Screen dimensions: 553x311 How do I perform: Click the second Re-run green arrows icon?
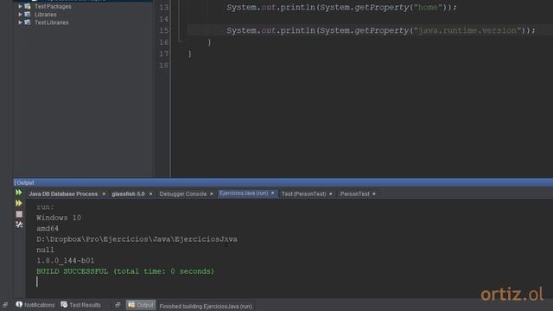click(x=19, y=203)
